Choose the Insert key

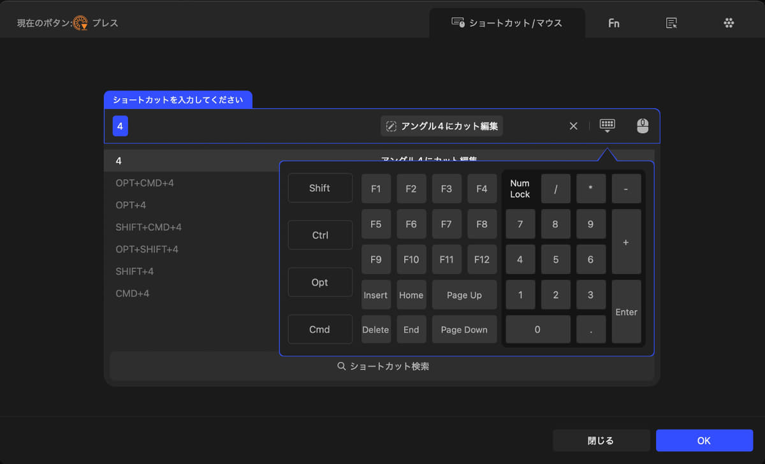pyautogui.click(x=376, y=295)
